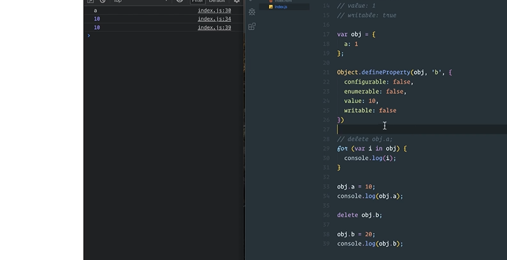507x260 pixels.
Task: Click console output row showing 'a'
Action: [163, 10]
